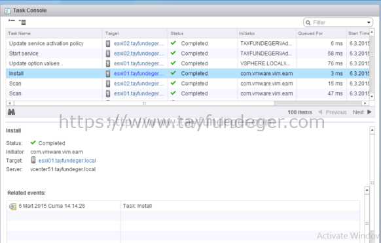Sort by the Task Name column header

point(54,33)
